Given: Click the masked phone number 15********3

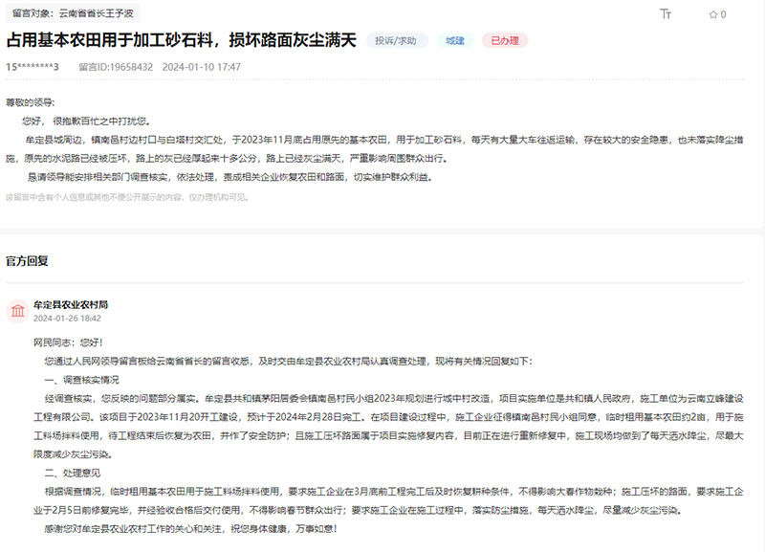Looking at the screenshot, I should [x=33, y=67].
